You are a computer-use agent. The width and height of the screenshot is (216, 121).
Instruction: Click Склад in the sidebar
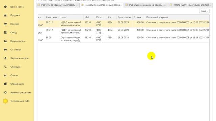13,33
